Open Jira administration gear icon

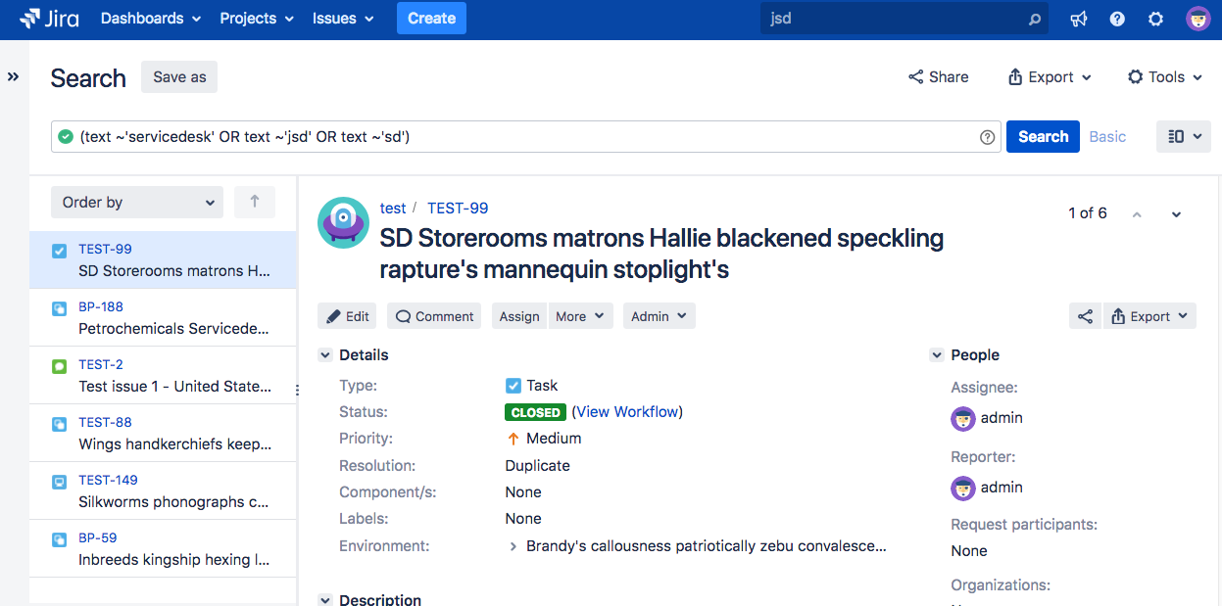coord(1156,19)
